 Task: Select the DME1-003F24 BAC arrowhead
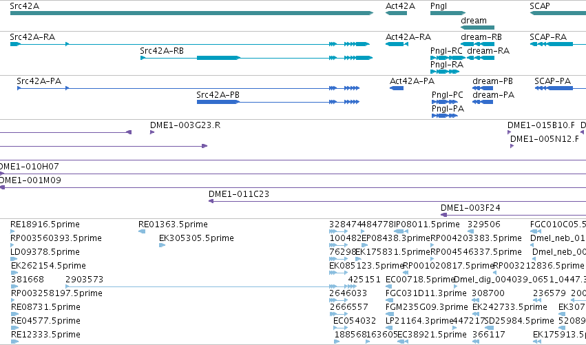pos(443,215)
